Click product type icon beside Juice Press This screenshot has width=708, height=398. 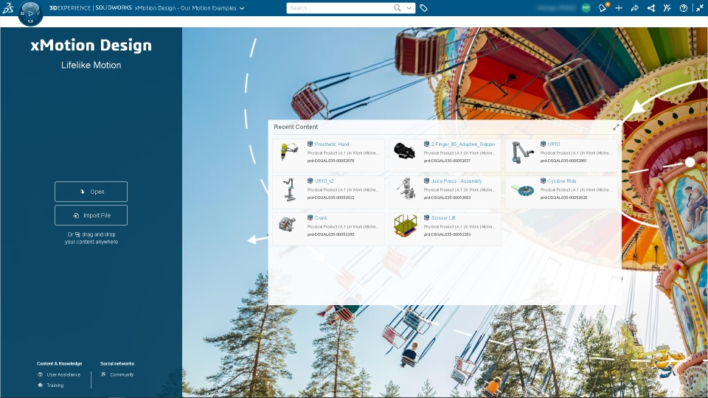click(x=426, y=181)
